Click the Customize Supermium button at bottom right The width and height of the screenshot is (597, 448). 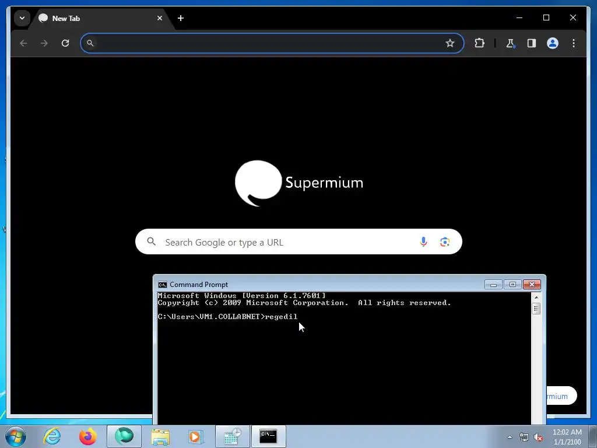tap(561, 396)
